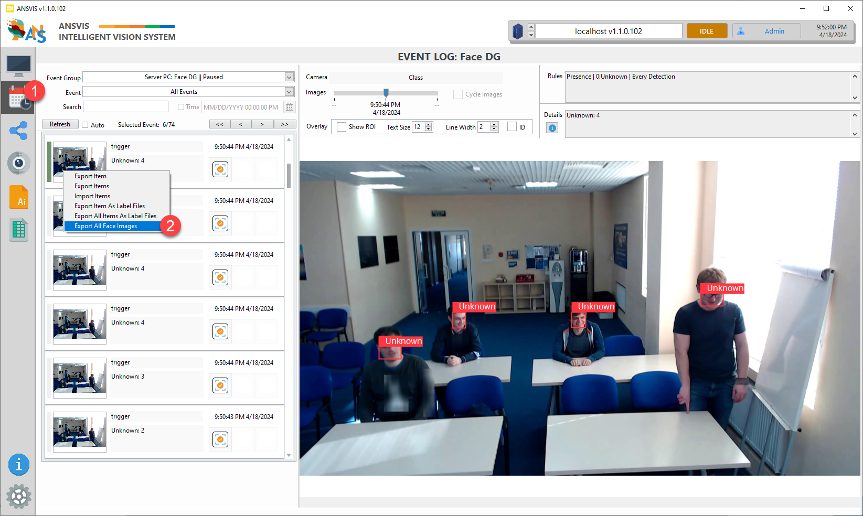Toggle the Show ROI checkbox
Viewport: 863px width, 516px height.
click(x=342, y=127)
